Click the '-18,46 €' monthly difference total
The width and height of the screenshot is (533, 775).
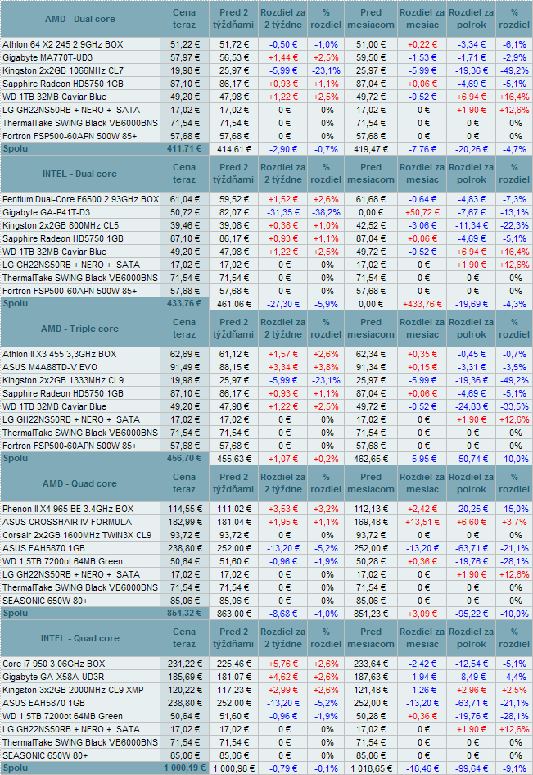click(422, 768)
